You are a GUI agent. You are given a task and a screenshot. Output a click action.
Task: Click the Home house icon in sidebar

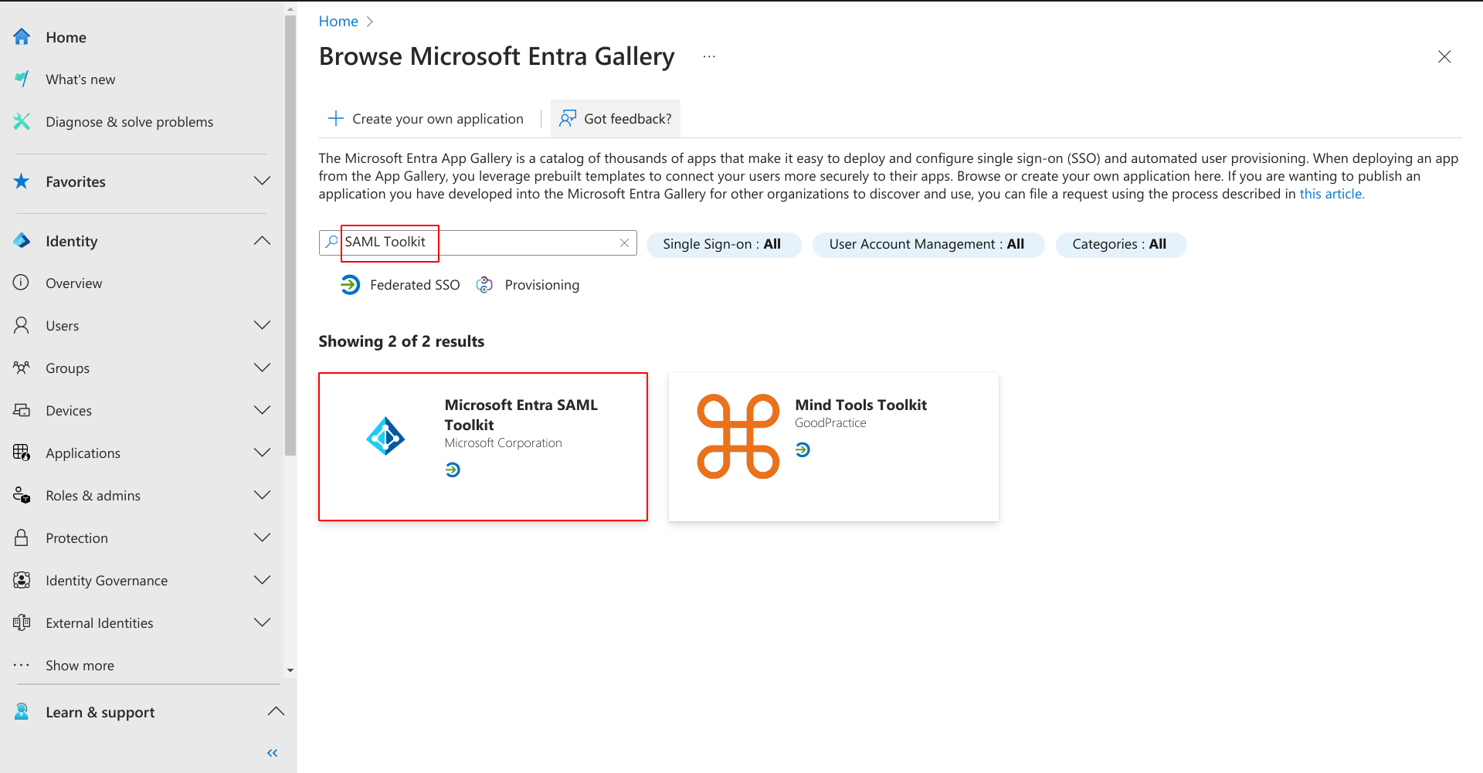point(22,37)
